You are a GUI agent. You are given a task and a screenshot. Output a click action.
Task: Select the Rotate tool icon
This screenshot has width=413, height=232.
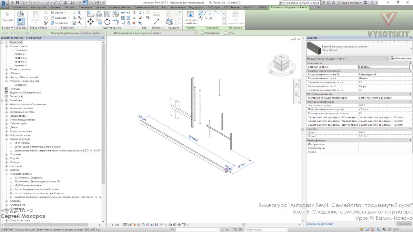click(x=107, y=22)
